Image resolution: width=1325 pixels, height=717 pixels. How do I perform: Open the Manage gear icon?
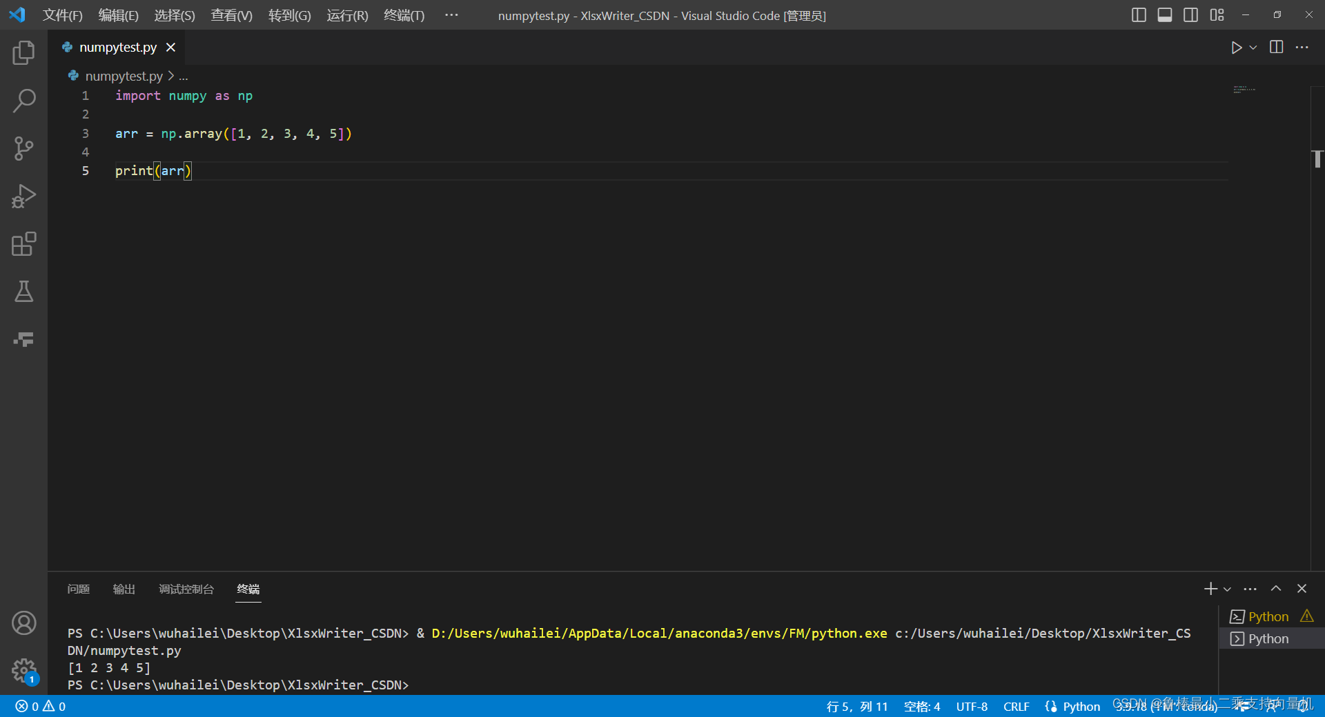[x=23, y=670]
